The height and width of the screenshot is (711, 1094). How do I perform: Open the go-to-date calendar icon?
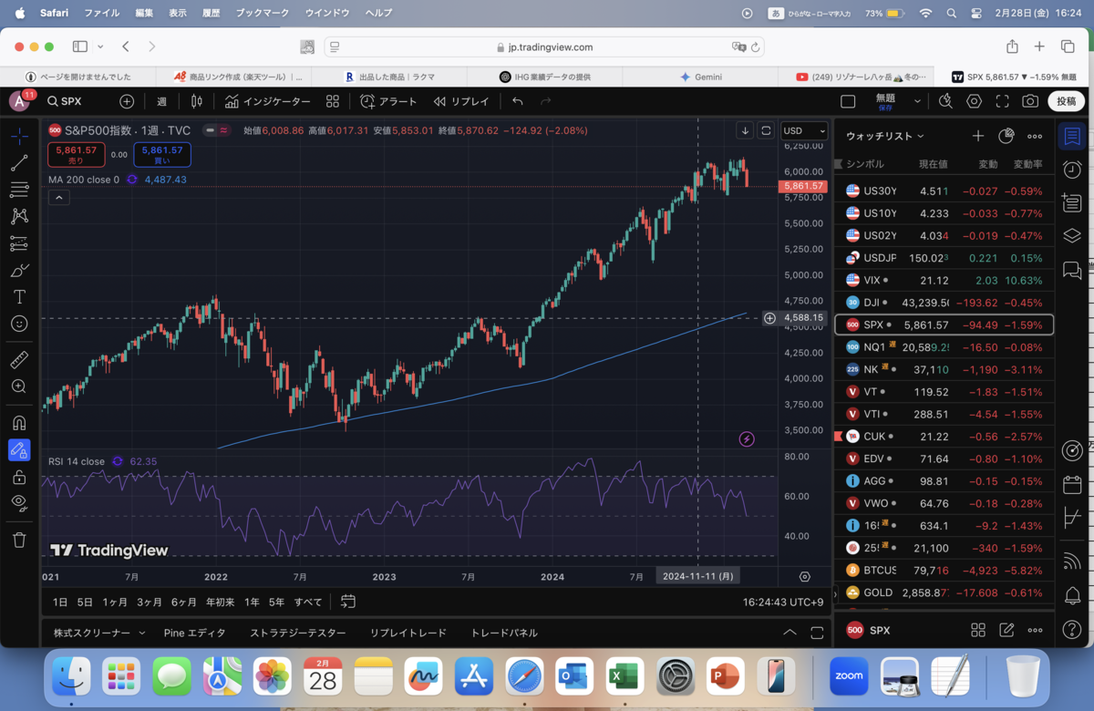coord(348,602)
